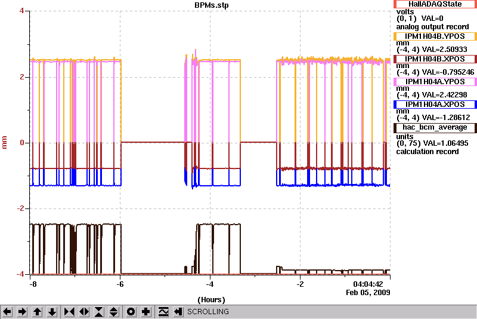Shift the plot down with the down arrow

52,312
